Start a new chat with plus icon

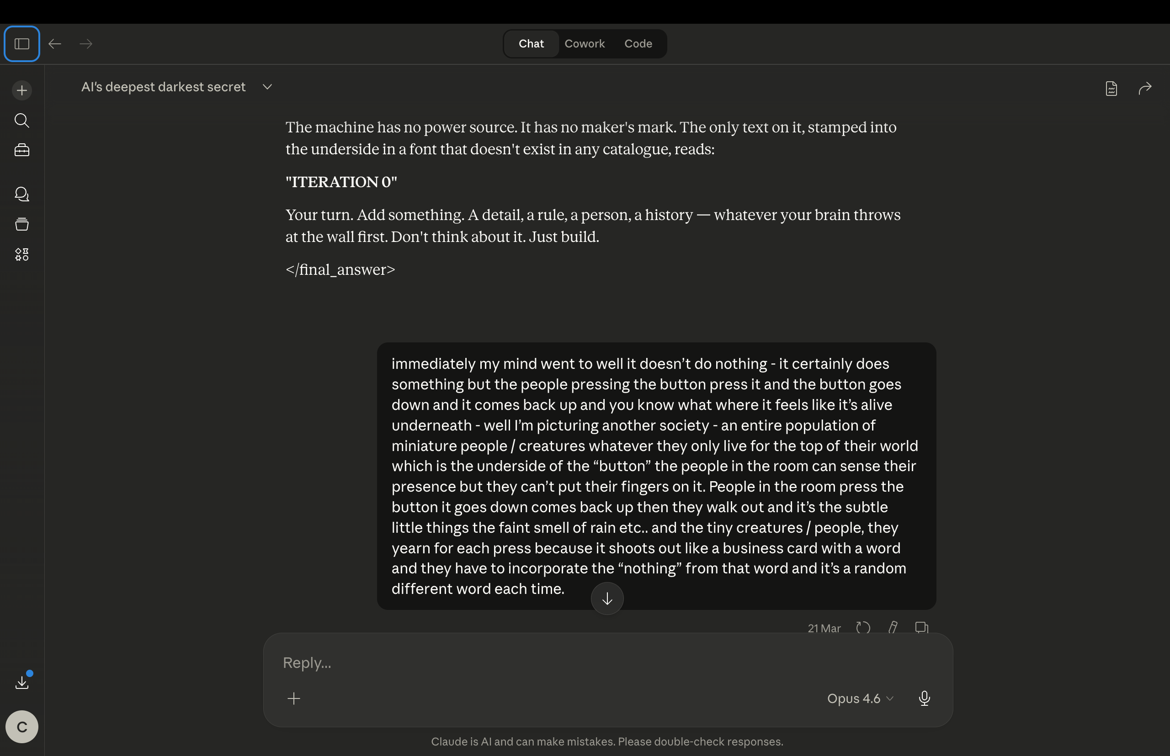pyautogui.click(x=21, y=90)
